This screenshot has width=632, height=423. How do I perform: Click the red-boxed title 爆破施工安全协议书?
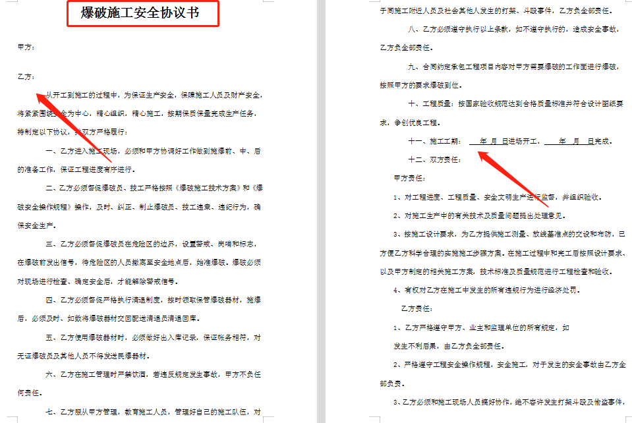[x=142, y=12]
